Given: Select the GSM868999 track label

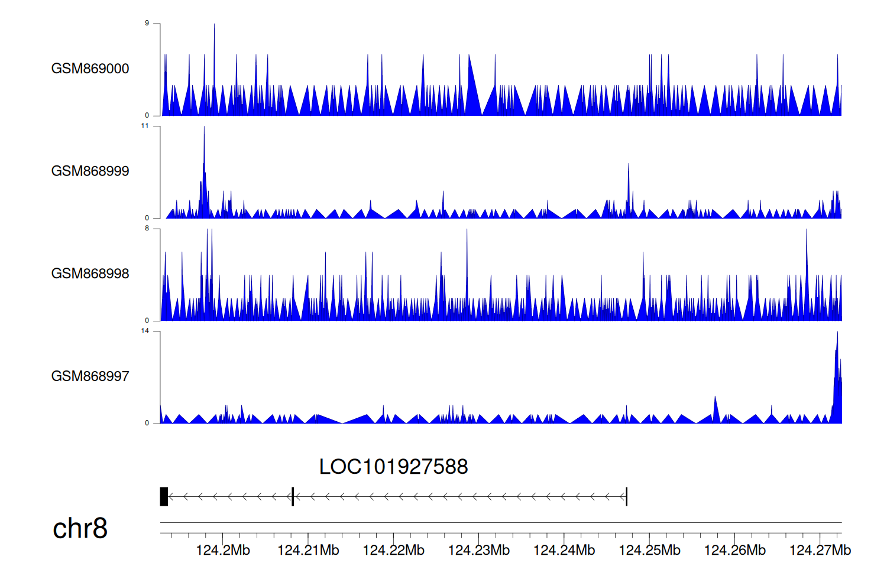Looking at the screenshot, I should pyautogui.click(x=90, y=171).
